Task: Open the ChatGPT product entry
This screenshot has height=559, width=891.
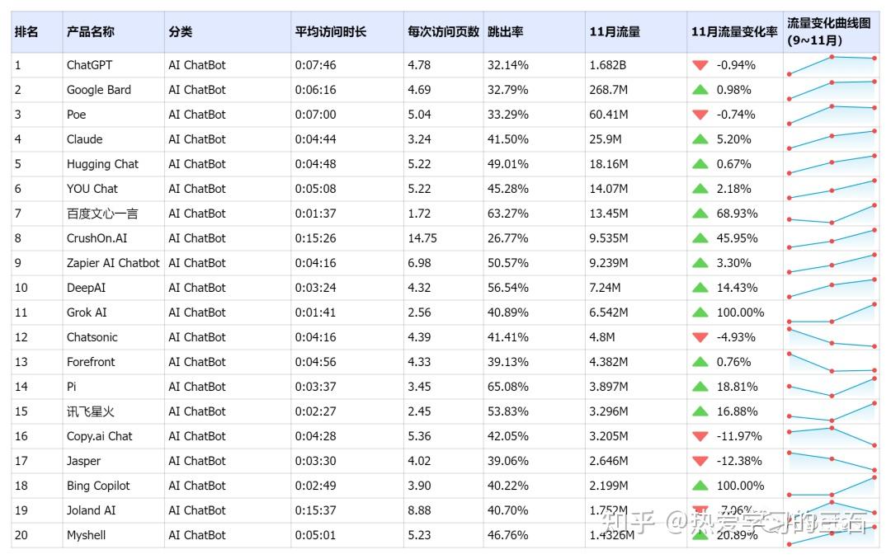Action: click(x=87, y=65)
